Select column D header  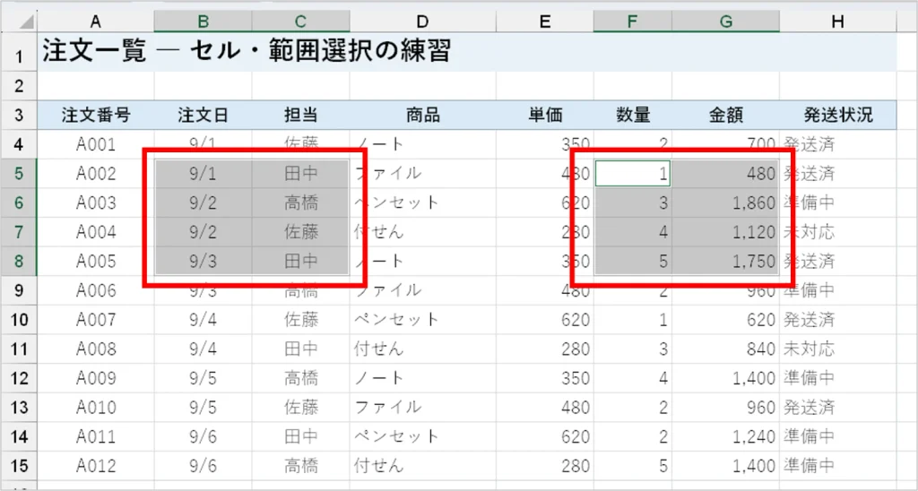423,22
